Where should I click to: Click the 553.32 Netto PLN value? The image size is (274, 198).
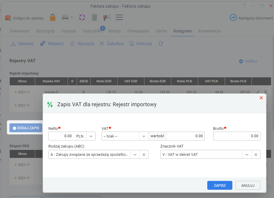tap(191, 92)
